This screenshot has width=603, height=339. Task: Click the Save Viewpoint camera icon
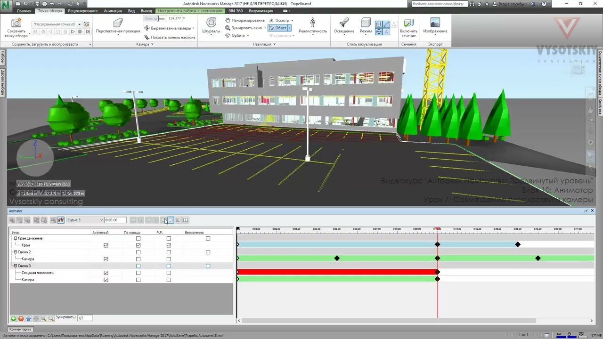[16, 23]
